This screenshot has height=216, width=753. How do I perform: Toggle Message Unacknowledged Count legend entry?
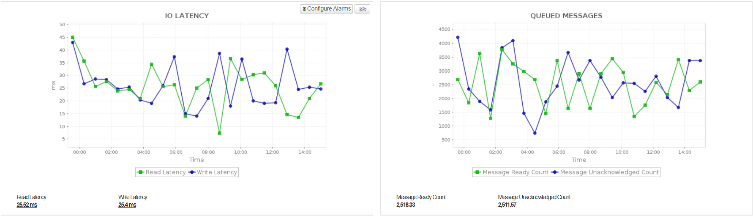coord(605,172)
